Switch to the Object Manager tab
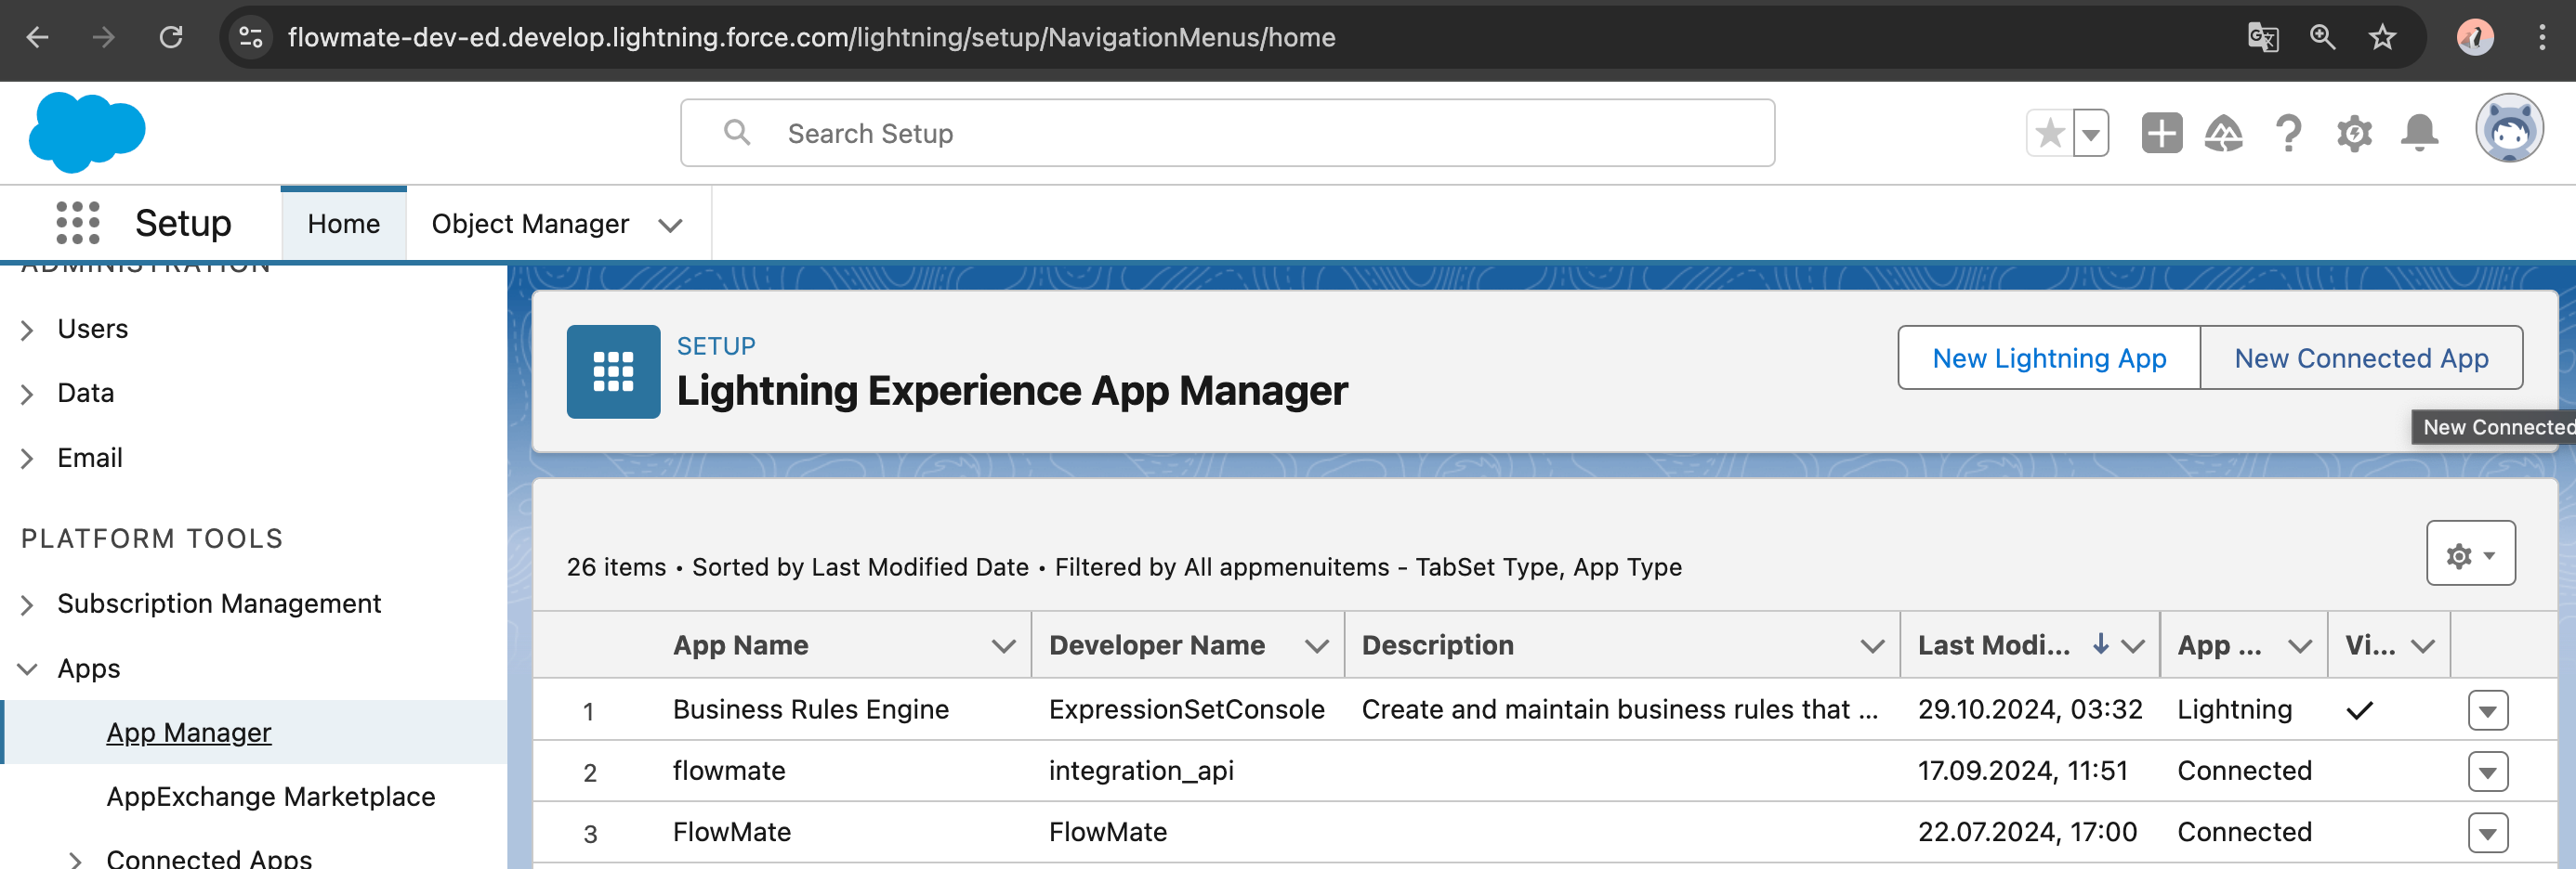2576x869 pixels. pos(530,224)
